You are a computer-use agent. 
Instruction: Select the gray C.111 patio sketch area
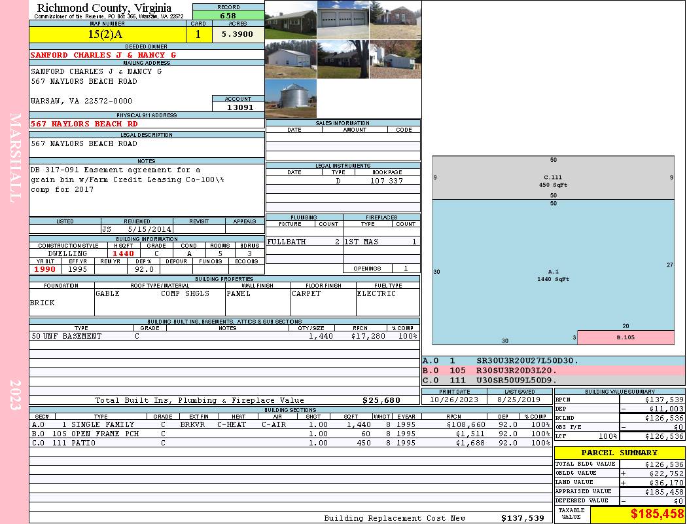(553, 178)
